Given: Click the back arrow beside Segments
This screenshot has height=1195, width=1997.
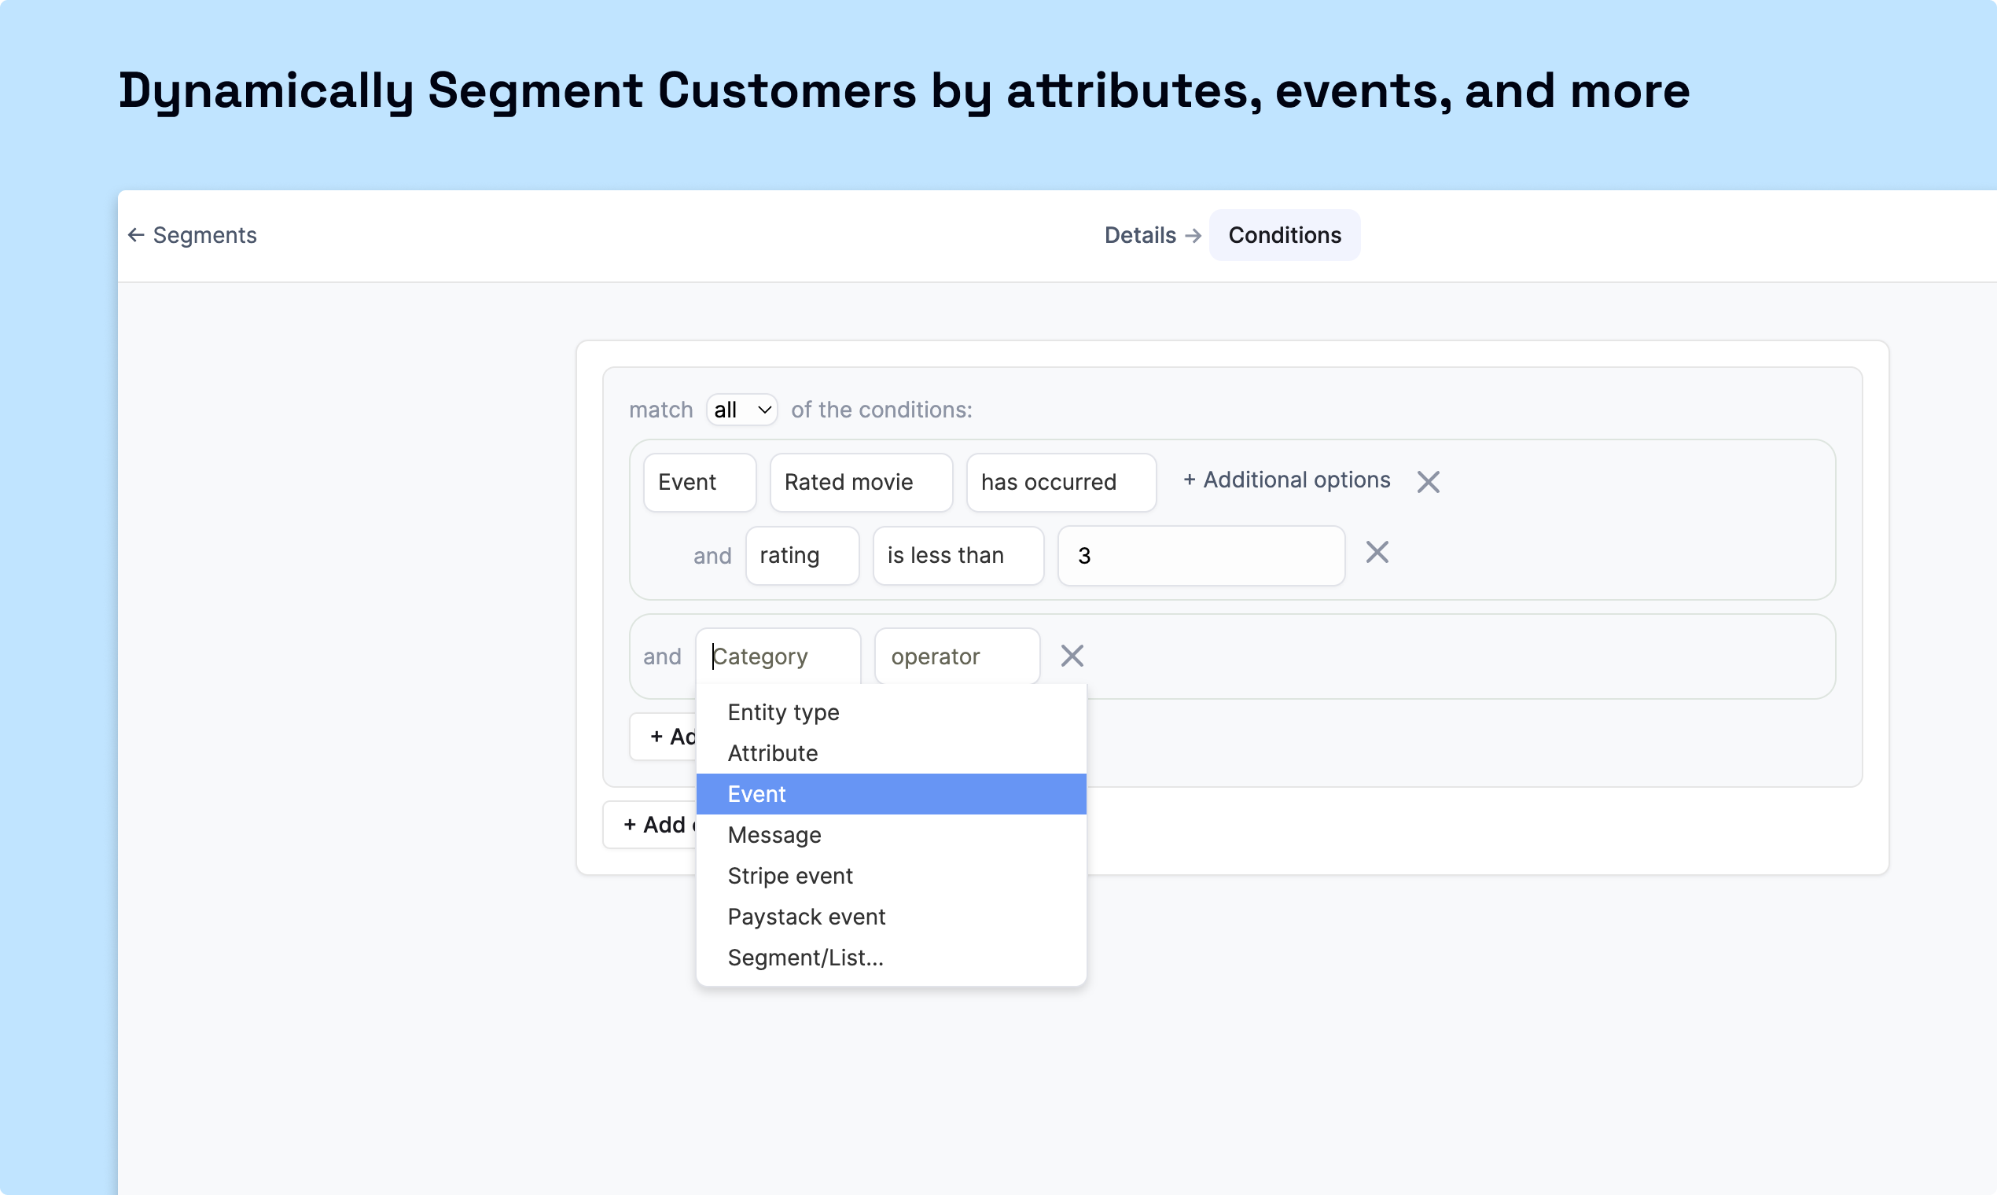Looking at the screenshot, I should (x=136, y=235).
